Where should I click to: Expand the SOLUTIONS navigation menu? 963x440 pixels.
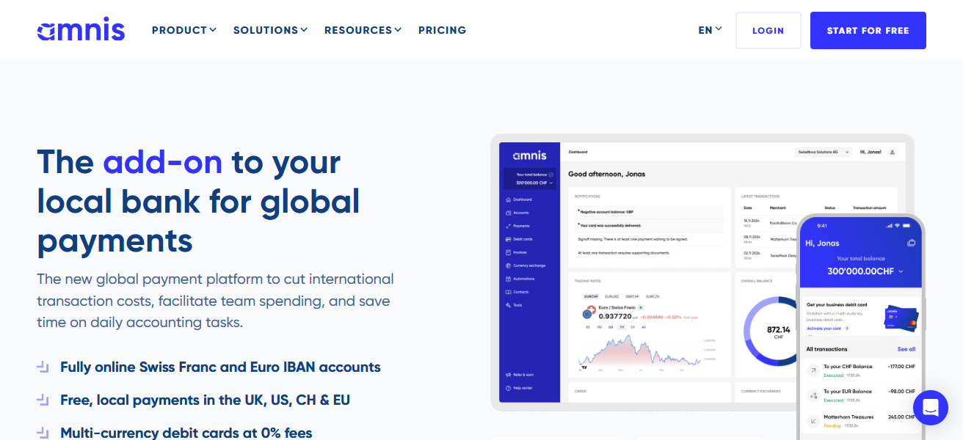click(270, 30)
